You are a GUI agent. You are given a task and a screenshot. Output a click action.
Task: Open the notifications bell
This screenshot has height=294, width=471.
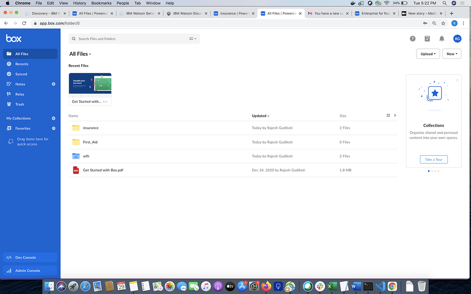(x=442, y=38)
